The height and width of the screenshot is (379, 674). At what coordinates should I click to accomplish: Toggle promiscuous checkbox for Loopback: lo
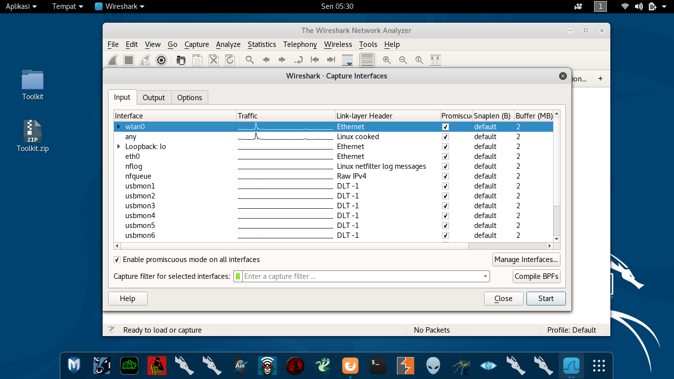446,147
